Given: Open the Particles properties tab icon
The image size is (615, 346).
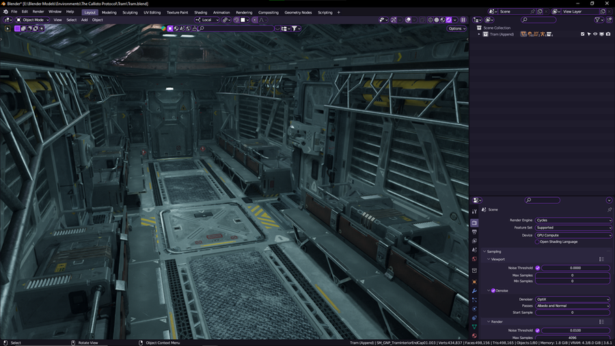Looking at the screenshot, I should [474, 300].
